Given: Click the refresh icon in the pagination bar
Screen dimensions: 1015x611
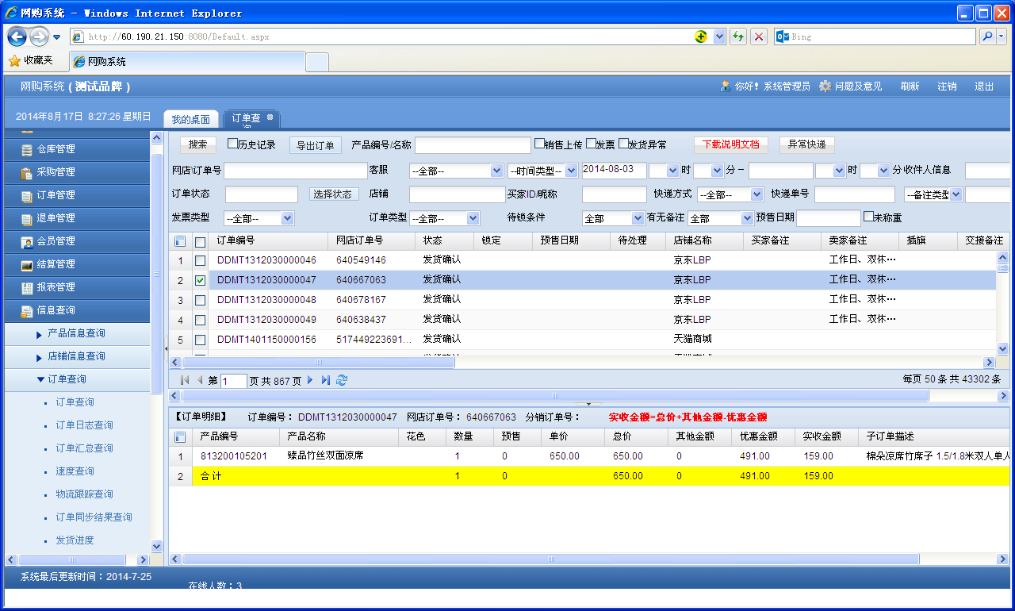Looking at the screenshot, I should coord(342,380).
